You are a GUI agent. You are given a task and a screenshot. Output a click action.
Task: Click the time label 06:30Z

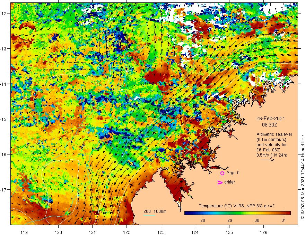(x=269, y=125)
